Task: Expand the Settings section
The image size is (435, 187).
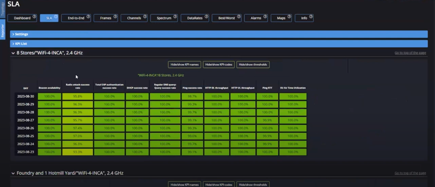Action: click(21, 34)
